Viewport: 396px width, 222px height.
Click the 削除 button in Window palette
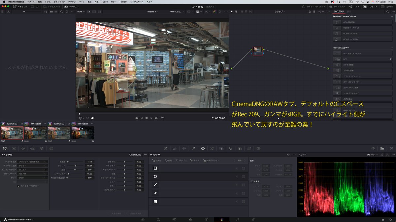click(240, 160)
